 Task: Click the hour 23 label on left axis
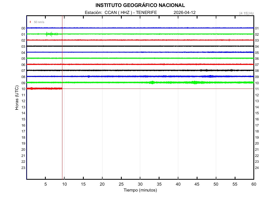pos(23,168)
